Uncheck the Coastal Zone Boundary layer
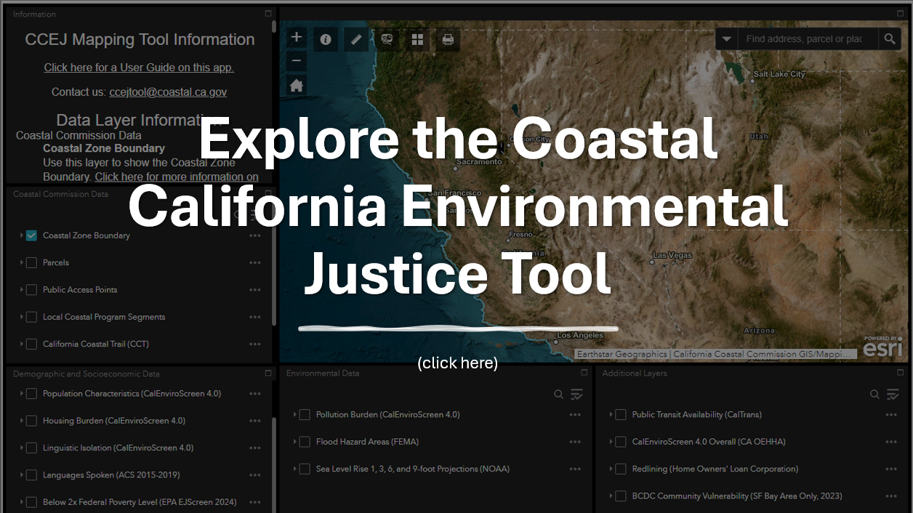The image size is (913, 513). [x=31, y=235]
